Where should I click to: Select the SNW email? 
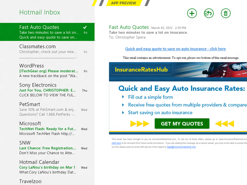[x=47, y=147]
